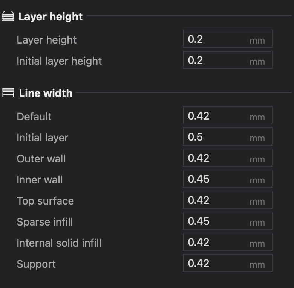Click the Layer height section heading
This screenshot has height=288, width=294.
(51, 17)
